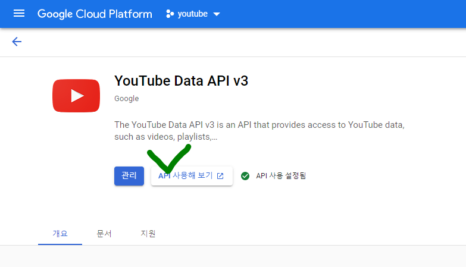Open the hamburger navigation menu
This screenshot has height=267, width=466.
click(x=19, y=13)
